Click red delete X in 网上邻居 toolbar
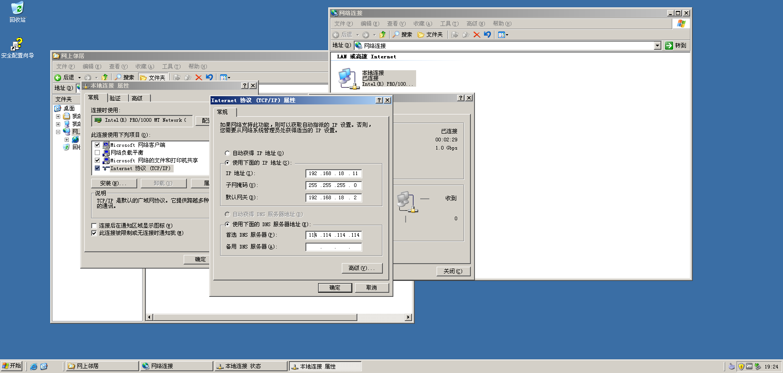 [199, 78]
